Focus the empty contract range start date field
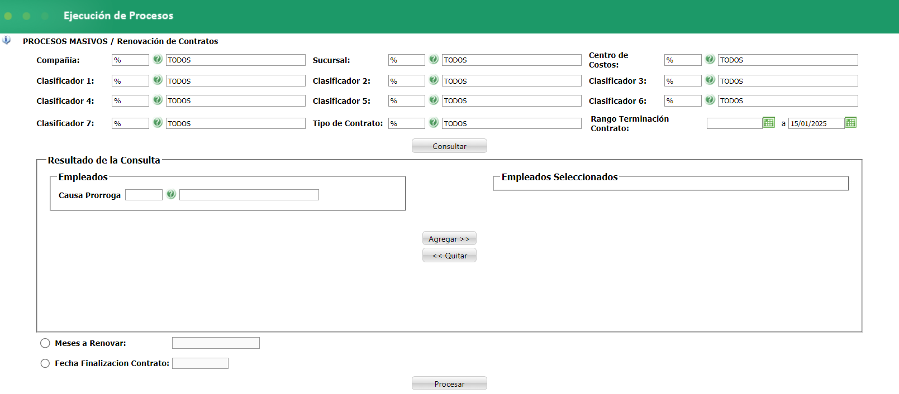 tap(734, 123)
